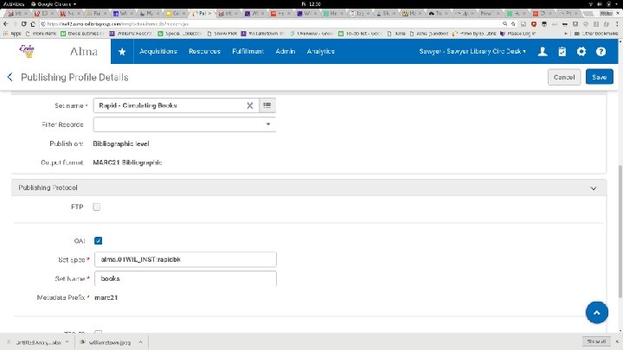The height and width of the screenshot is (350, 623).
Task: Click Show all downloads
Action: pyautogui.click(x=596, y=341)
